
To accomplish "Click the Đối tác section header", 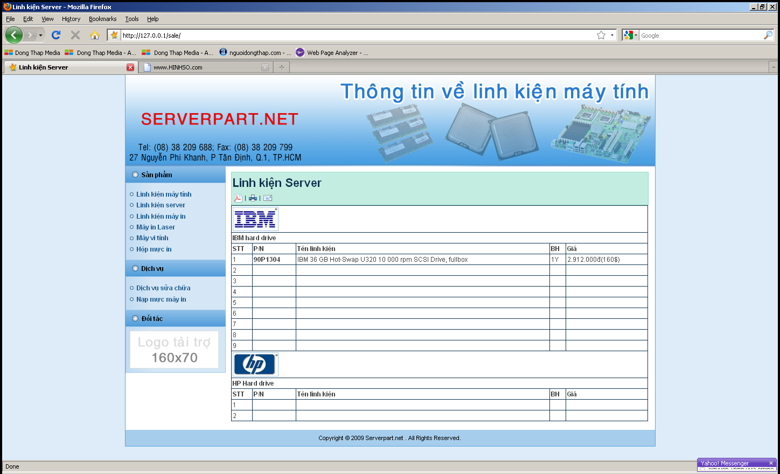I will [176, 318].
